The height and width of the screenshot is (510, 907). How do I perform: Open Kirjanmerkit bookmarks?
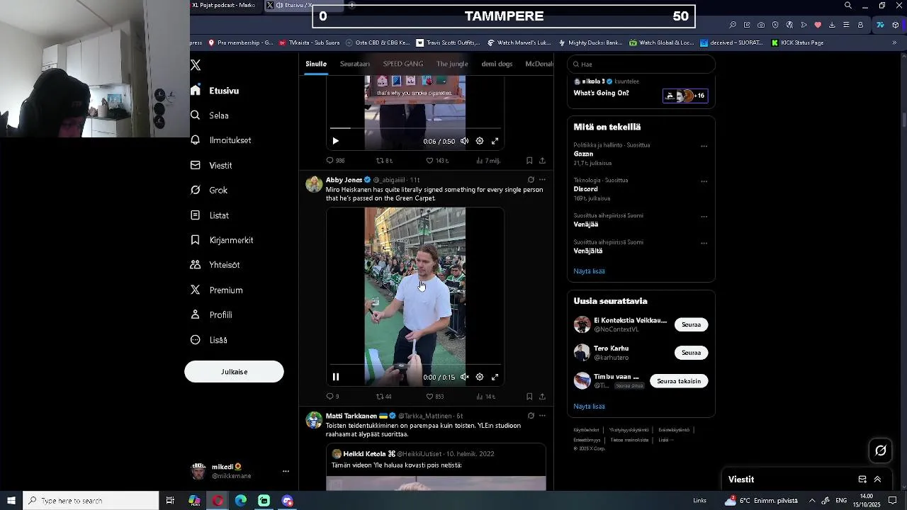point(222,240)
